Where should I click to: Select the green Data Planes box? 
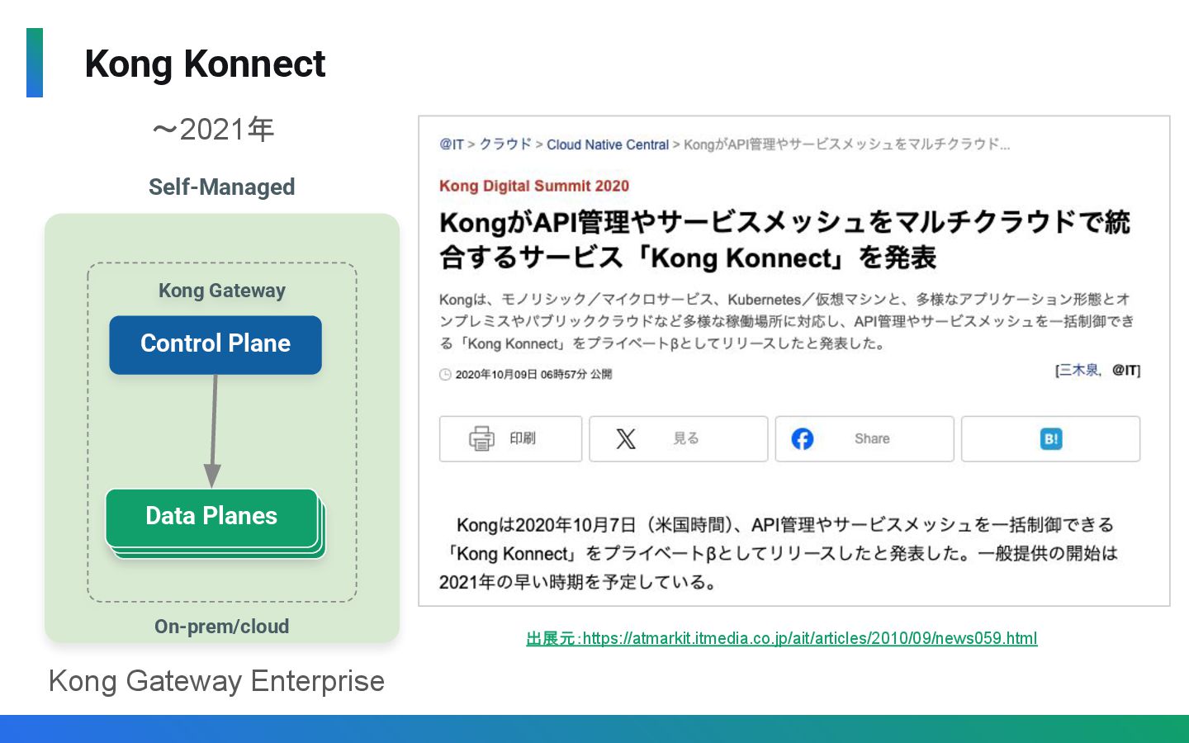[212, 517]
